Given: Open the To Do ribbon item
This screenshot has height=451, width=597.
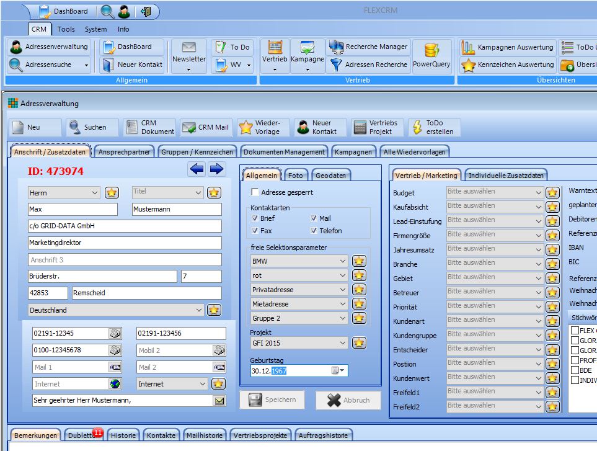Looking at the screenshot, I should [x=232, y=47].
